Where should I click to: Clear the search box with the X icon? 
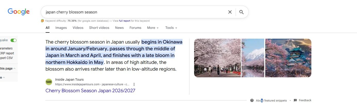[230, 12]
